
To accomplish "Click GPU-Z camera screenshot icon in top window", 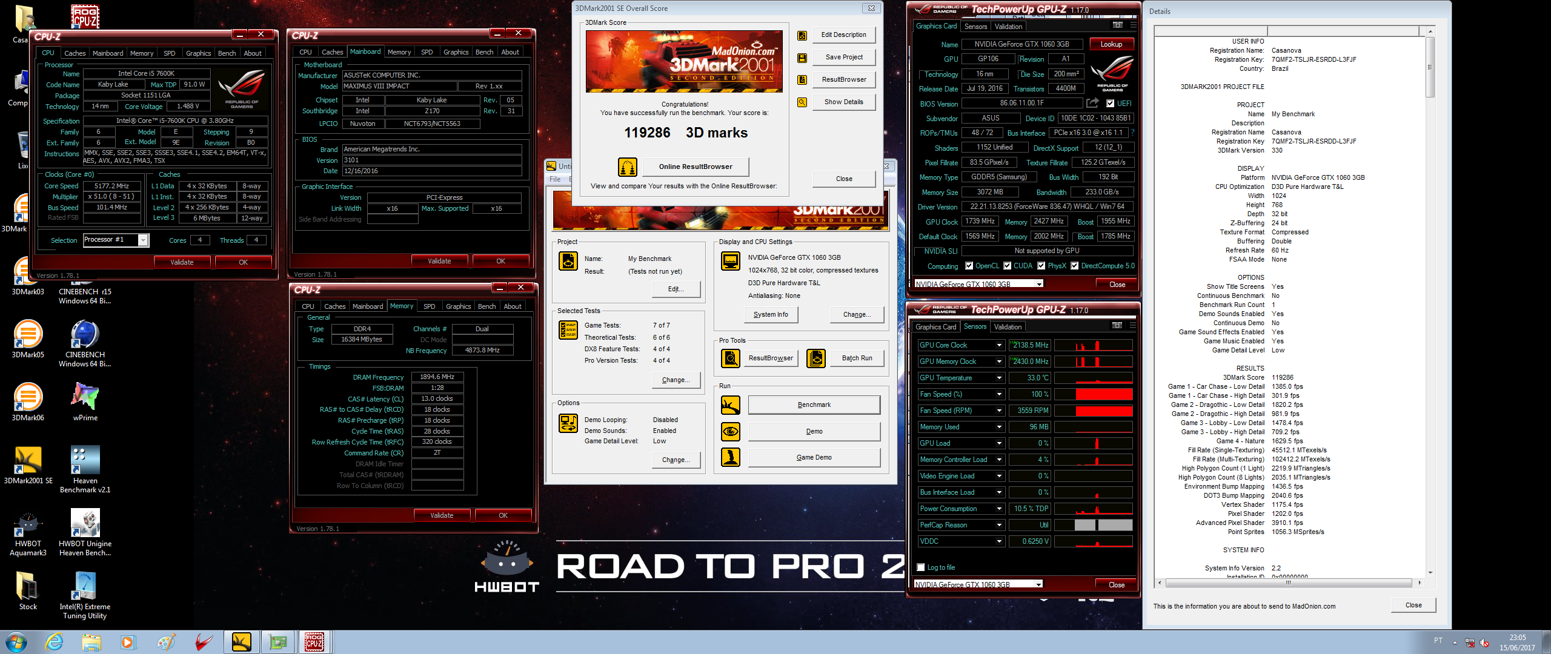I will tap(1117, 25).
